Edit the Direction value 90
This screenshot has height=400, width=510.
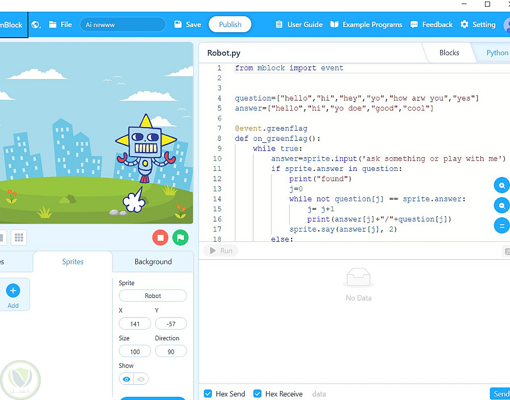coord(171,352)
